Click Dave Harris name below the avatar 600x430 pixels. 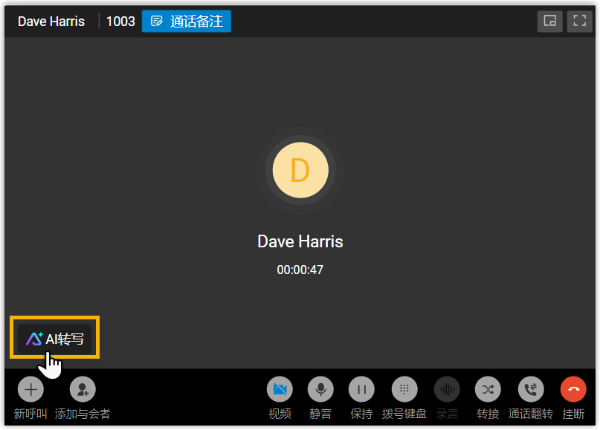click(x=300, y=241)
